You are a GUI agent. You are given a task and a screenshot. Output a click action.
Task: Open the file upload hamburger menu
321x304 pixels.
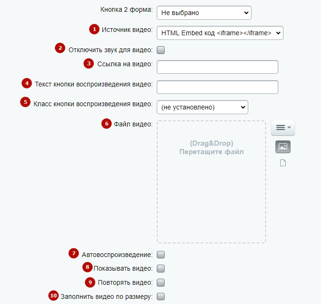(x=283, y=128)
